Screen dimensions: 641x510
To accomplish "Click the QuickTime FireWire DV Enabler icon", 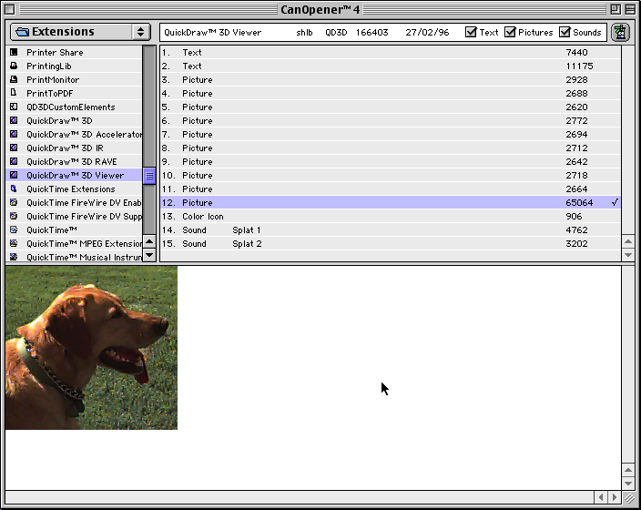I will [14, 202].
